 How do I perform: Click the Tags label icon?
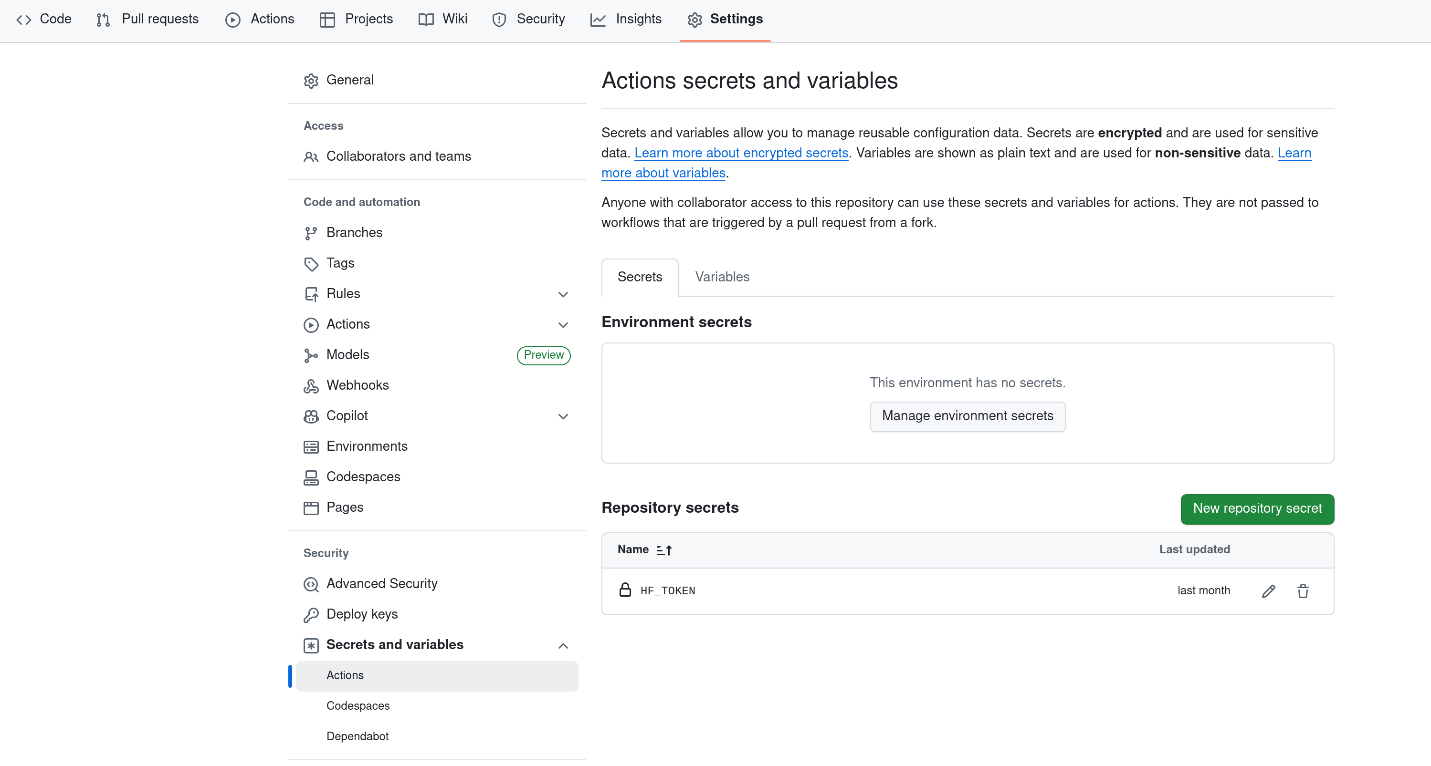311,264
